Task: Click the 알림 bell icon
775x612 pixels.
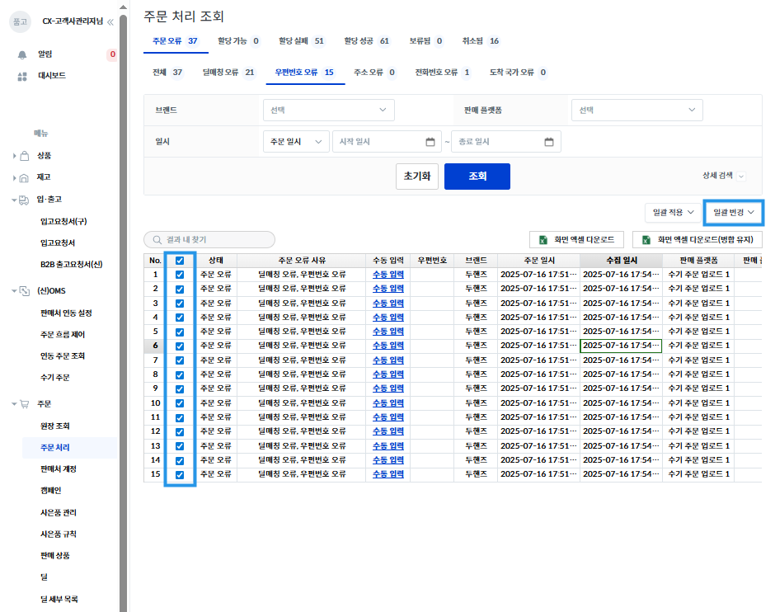Action: [22, 54]
